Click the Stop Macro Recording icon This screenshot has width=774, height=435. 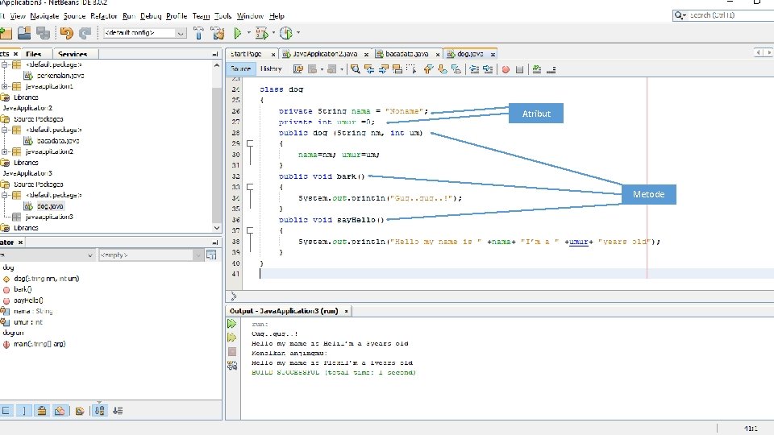tap(519, 69)
